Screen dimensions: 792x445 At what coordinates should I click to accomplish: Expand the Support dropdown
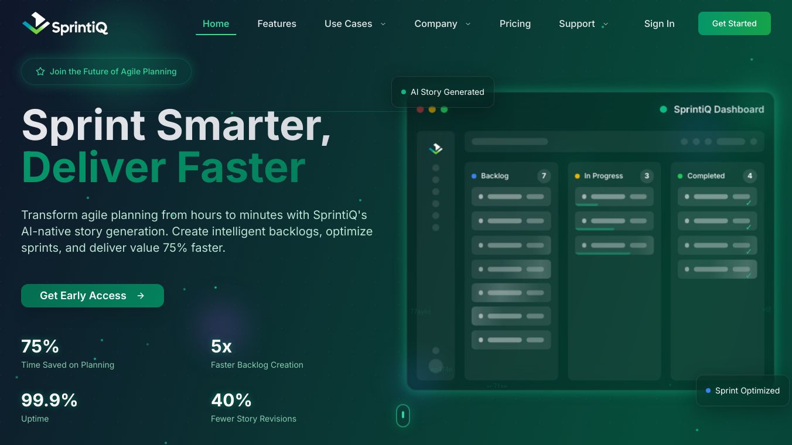[x=583, y=23]
